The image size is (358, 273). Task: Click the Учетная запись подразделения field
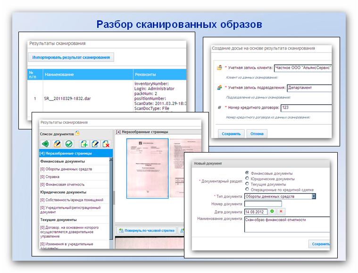coord(309,88)
